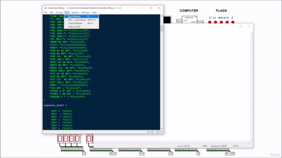Click the IR register label
This screenshot has height=158, width=282.
coord(198,154)
